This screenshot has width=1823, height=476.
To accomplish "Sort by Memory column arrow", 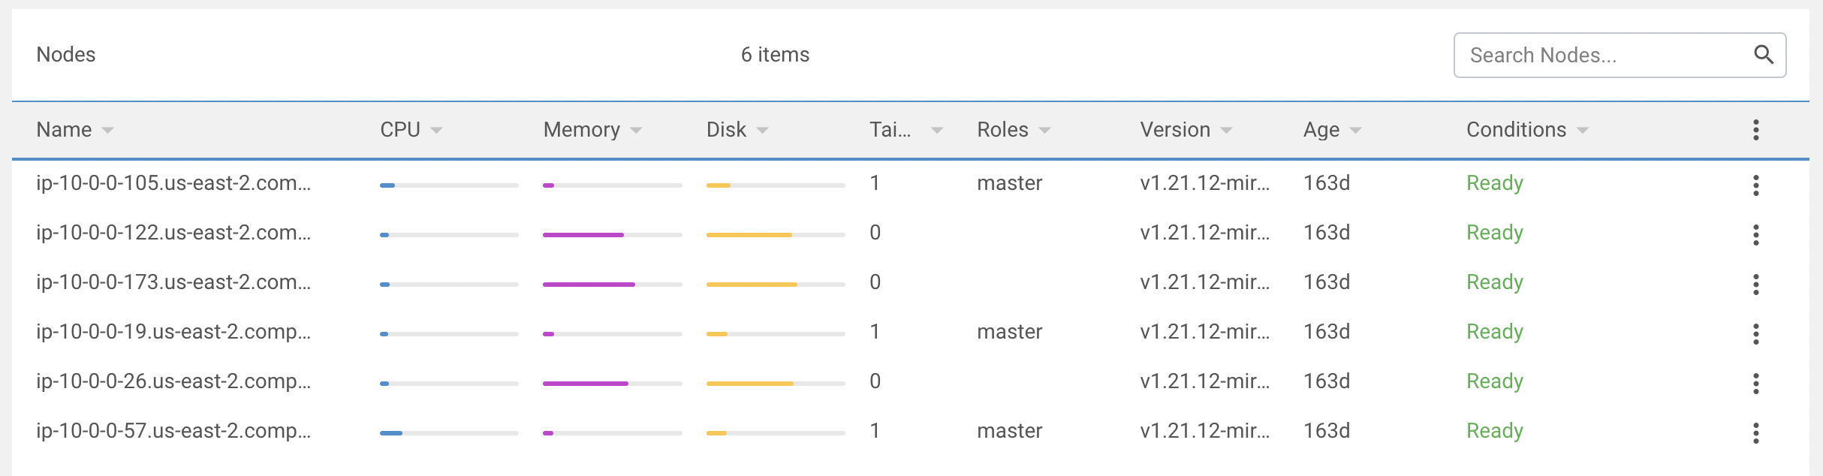I will coord(636,131).
